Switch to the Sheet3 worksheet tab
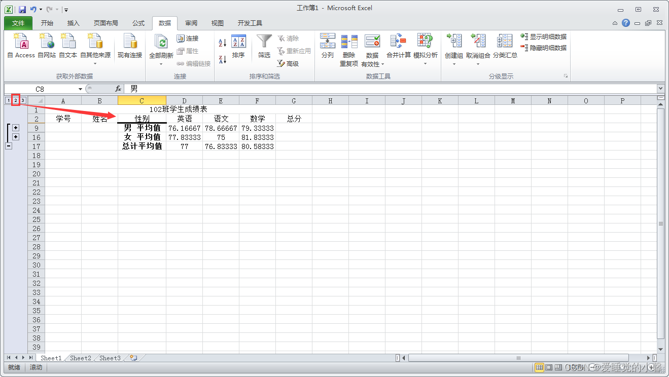The height and width of the screenshot is (377, 669). pyautogui.click(x=110, y=358)
